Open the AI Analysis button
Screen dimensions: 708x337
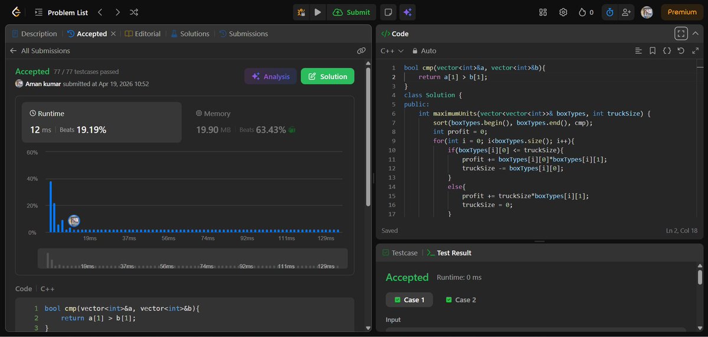point(270,76)
